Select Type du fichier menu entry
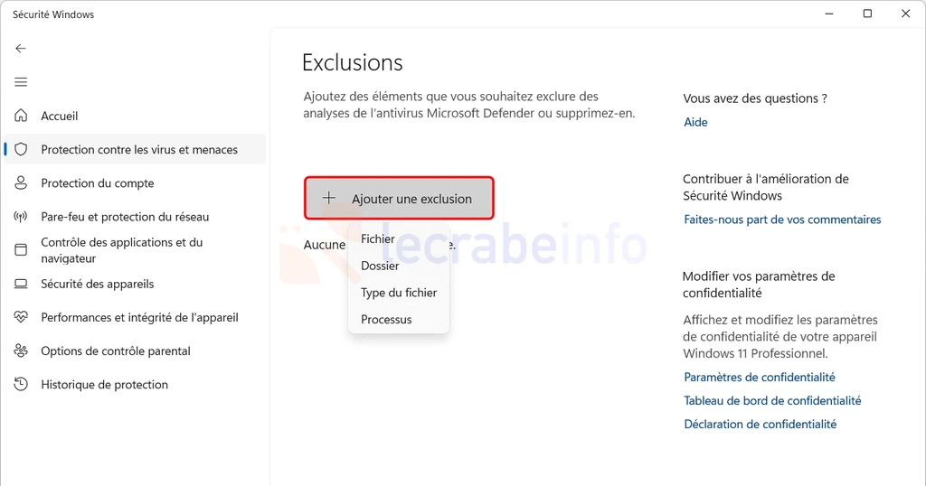The height and width of the screenshot is (486, 926). pyautogui.click(x=399, y=293)
